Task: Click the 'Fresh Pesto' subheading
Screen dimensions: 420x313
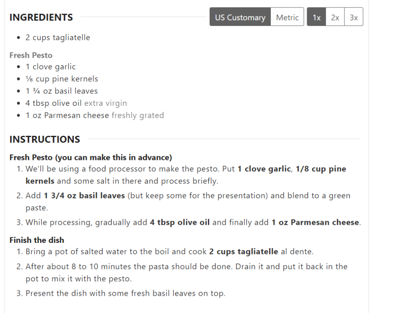Action: coord(31,55)
